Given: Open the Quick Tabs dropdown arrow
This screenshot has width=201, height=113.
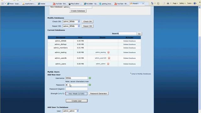Looking at the screenshot, I should (x=5, y=4).
